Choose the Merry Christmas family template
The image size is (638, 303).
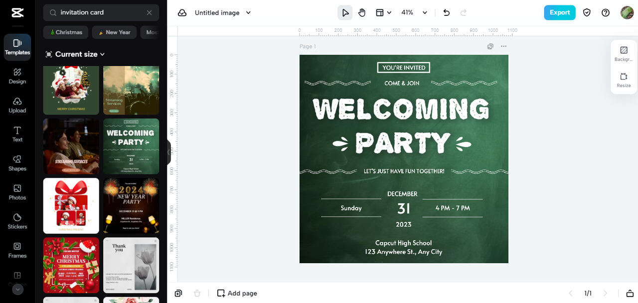point(71,90)
